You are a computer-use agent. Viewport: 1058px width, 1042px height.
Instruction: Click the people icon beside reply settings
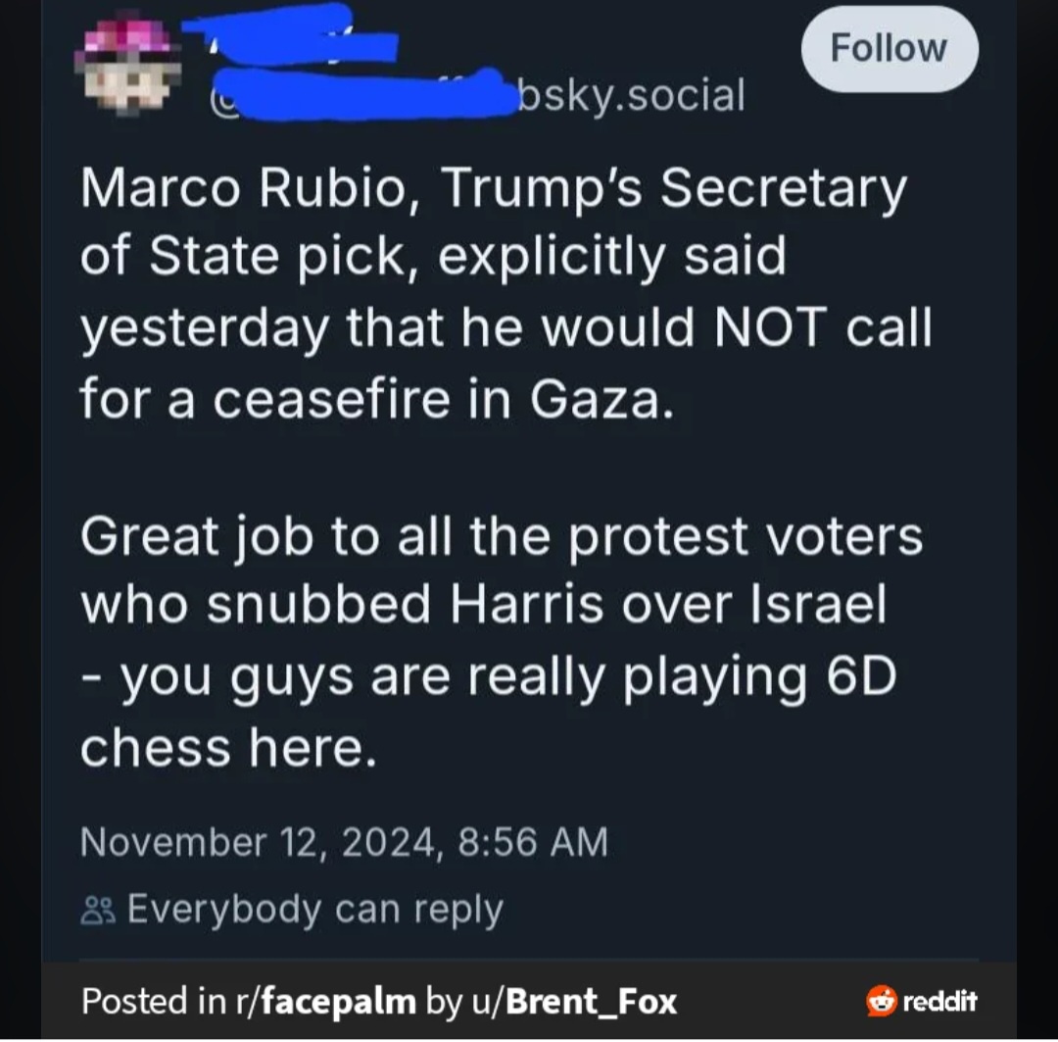[x=98, y=911]
